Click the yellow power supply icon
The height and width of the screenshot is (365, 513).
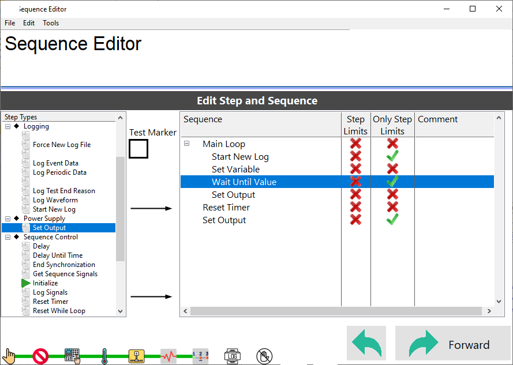click(x=136, y=356)
